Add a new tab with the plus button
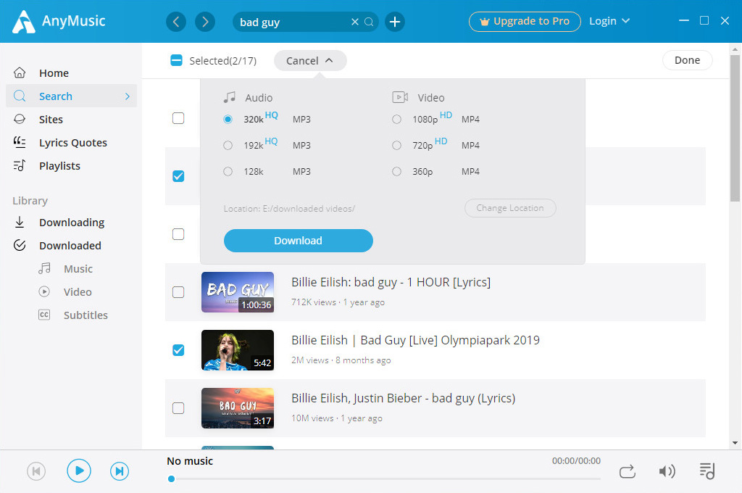The image size is (742, 493). pos(395,22)
